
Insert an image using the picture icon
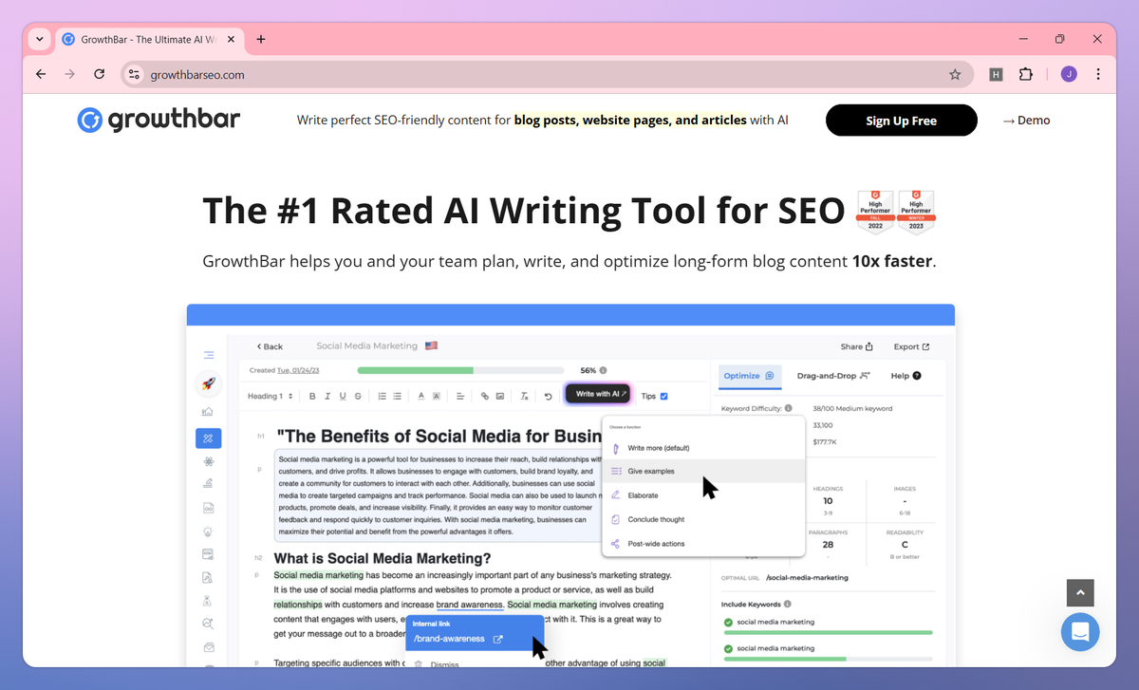click(499, 396)
